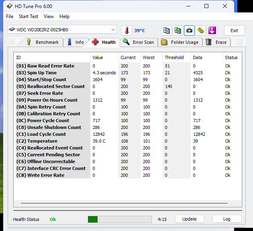The height and width of the screenshot is (231, 253).
Task: Click the copy screenshot to clipboard icon
Action: [178, 31]
